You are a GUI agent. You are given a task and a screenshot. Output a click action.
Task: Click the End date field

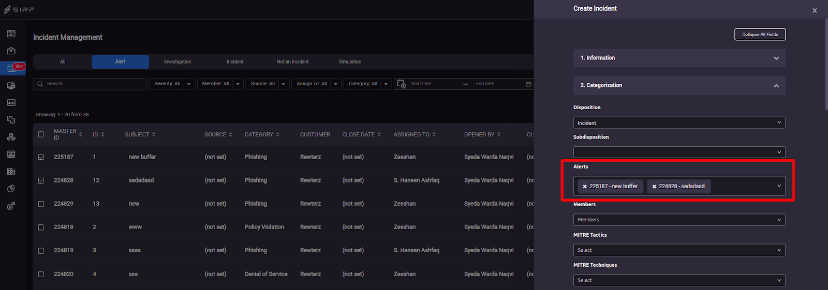tap(498, 84)
